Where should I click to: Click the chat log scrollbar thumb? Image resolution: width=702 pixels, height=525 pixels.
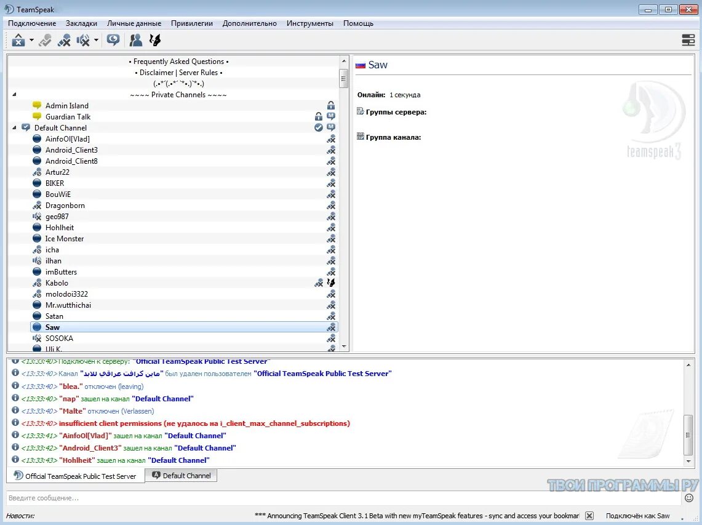coord(688,435)
